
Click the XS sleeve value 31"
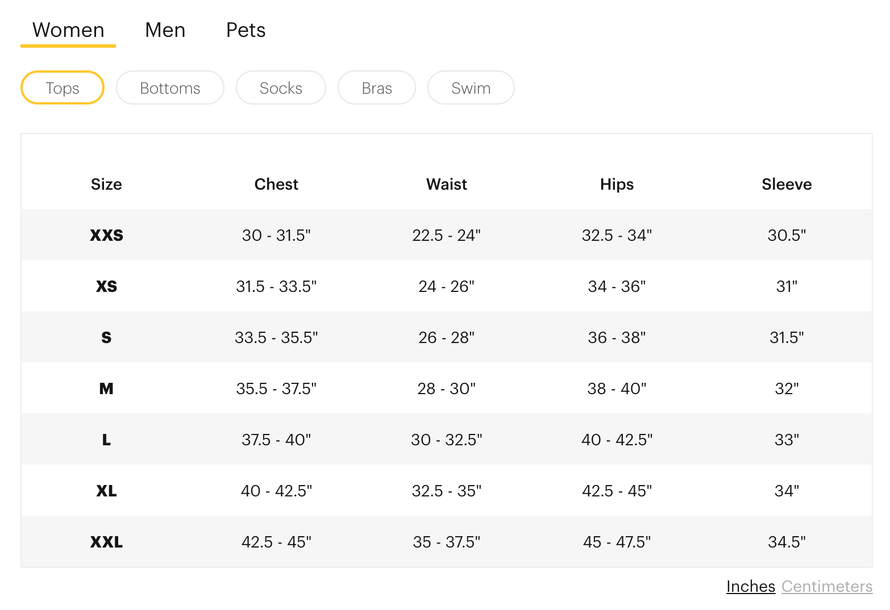[787, 286]
